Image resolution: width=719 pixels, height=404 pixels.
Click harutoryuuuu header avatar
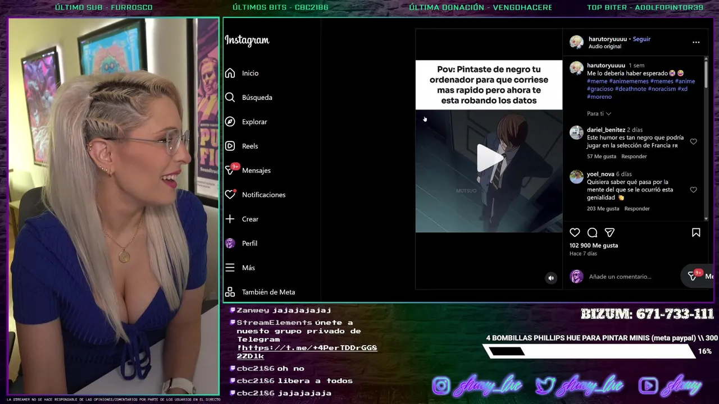(576, 42)
